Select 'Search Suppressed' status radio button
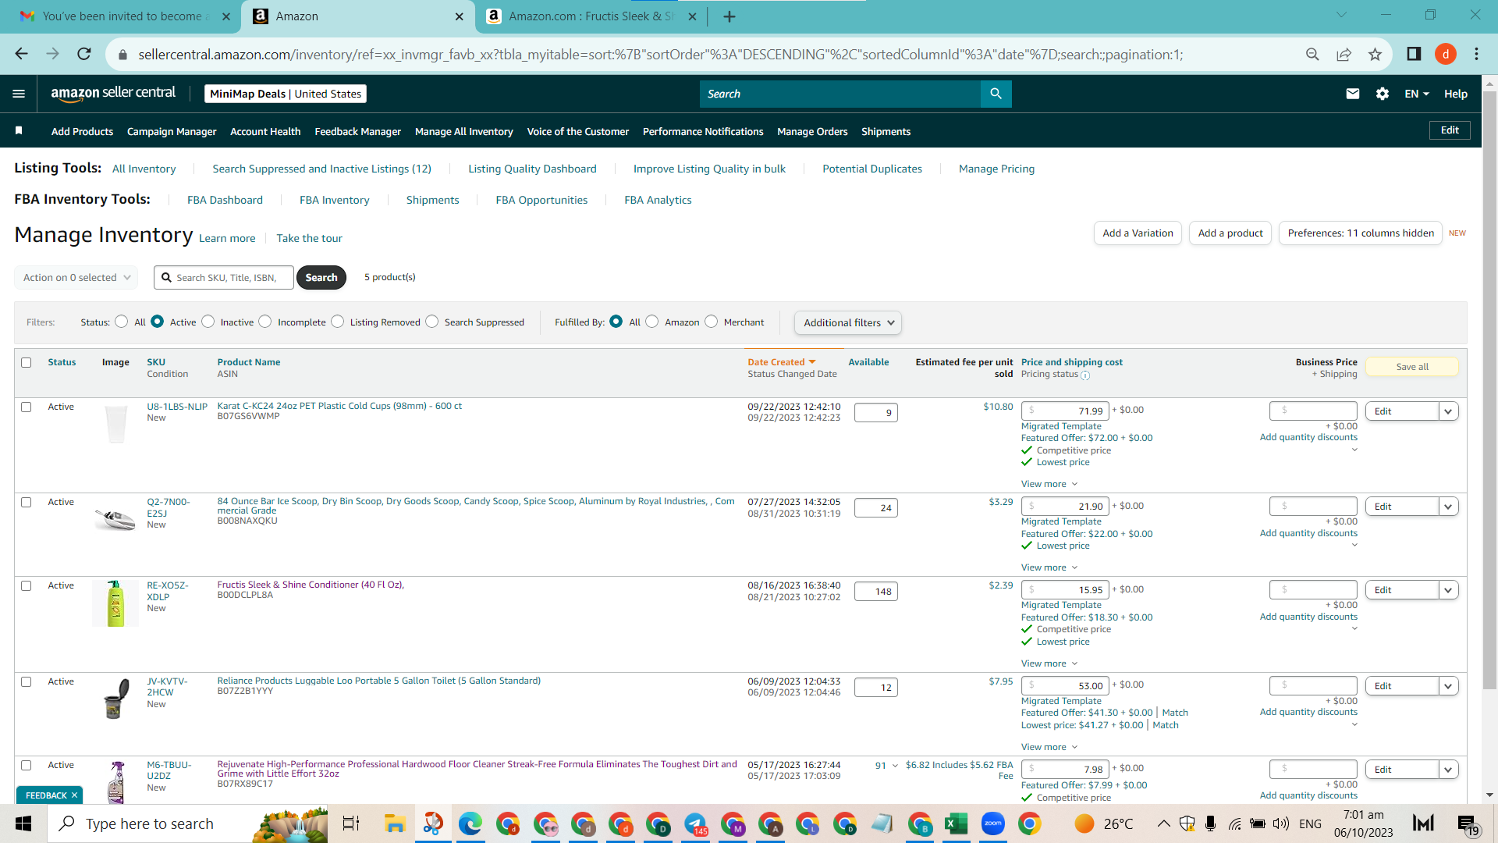The image size is (1498, 843). coord(432,322)
